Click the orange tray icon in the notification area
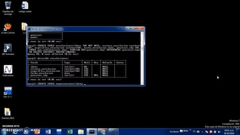The height and width of the screenshot is (135, 240). pyautogui.click(x=211, y=132)
